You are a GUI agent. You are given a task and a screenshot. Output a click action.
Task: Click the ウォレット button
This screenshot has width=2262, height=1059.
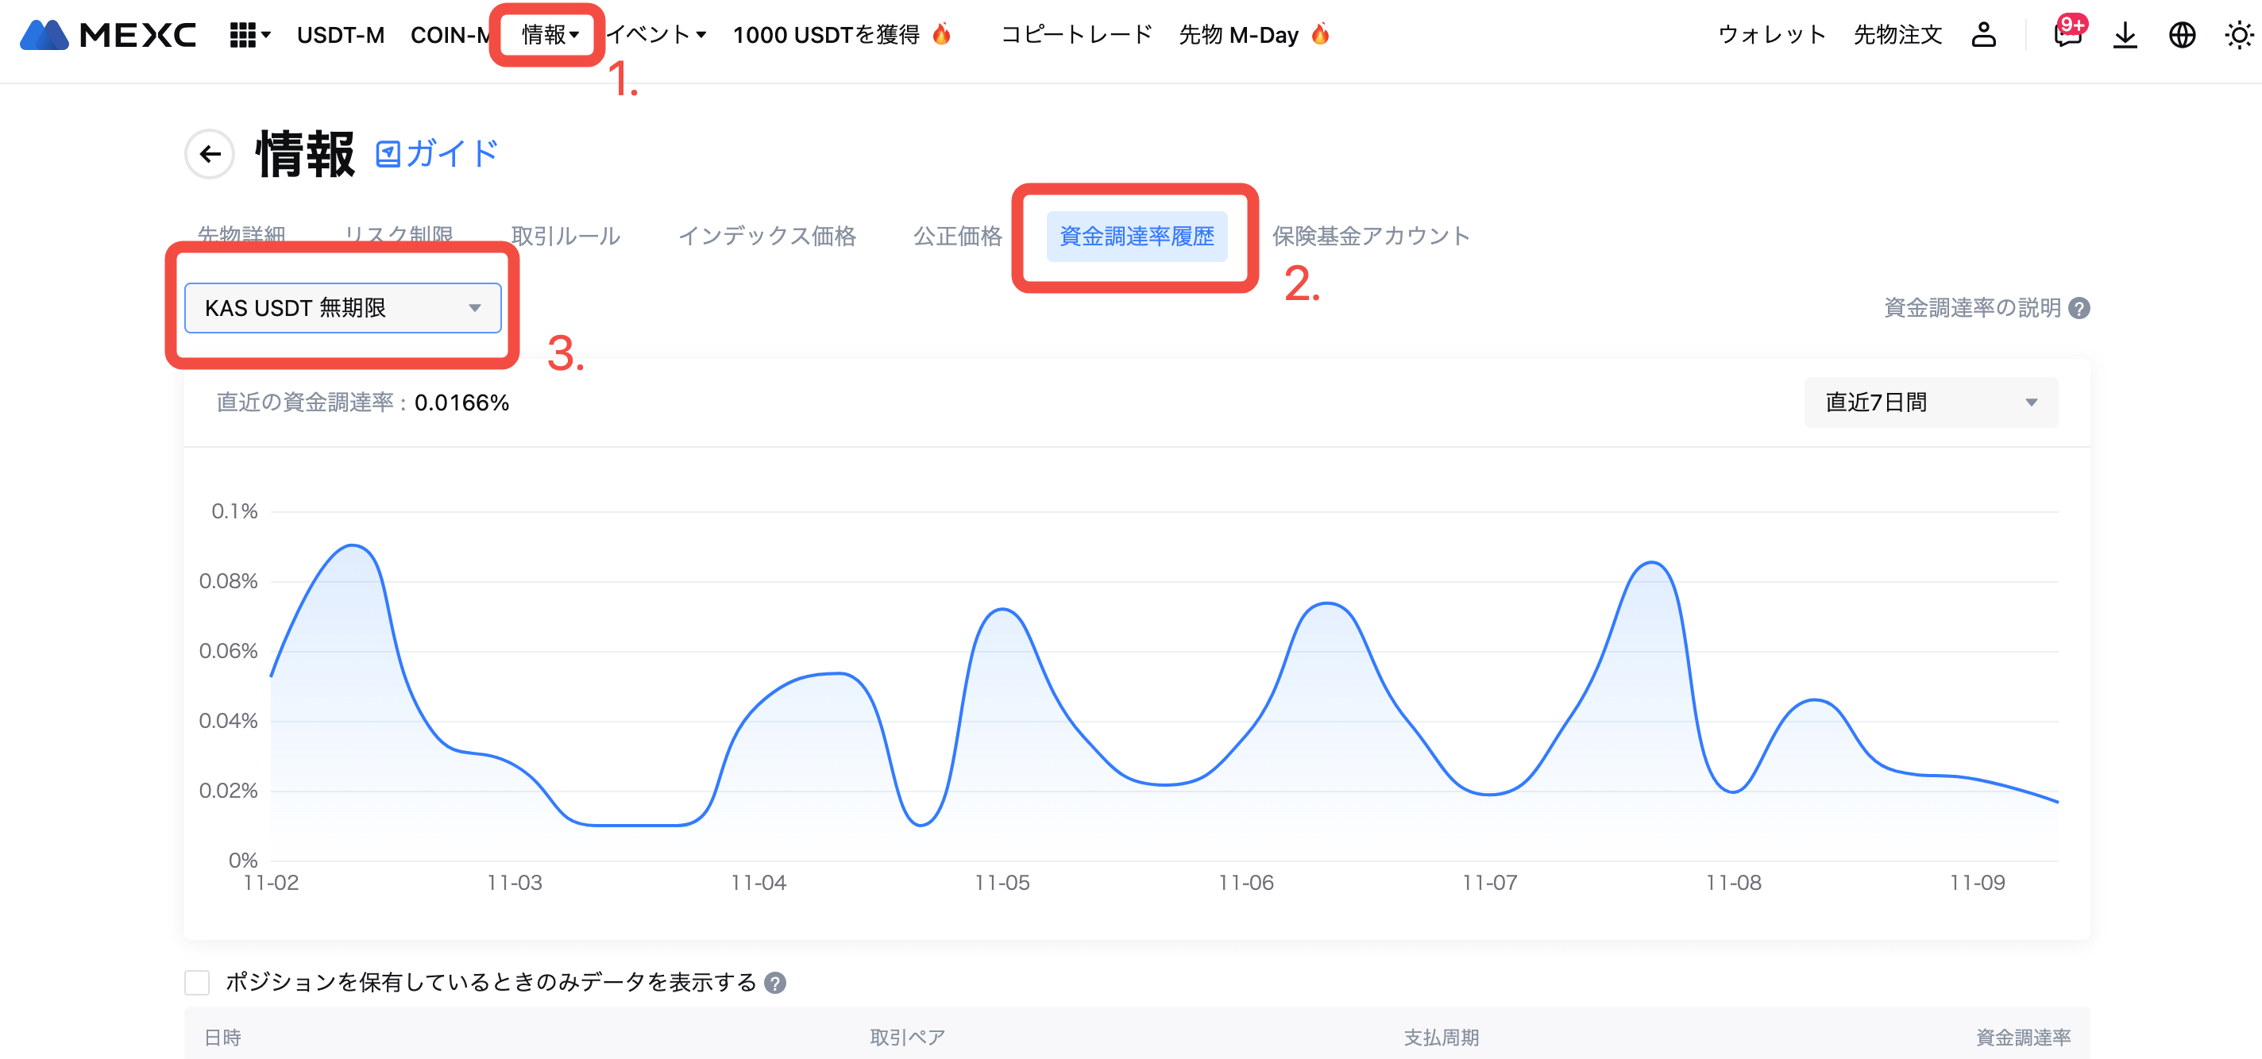tap(1771, 35)
